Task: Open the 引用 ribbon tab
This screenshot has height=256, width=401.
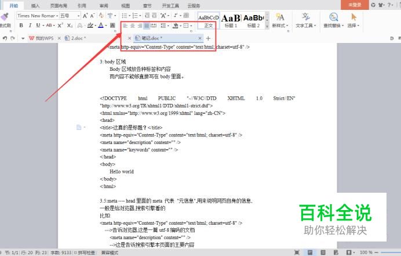Action: (82, 6)
